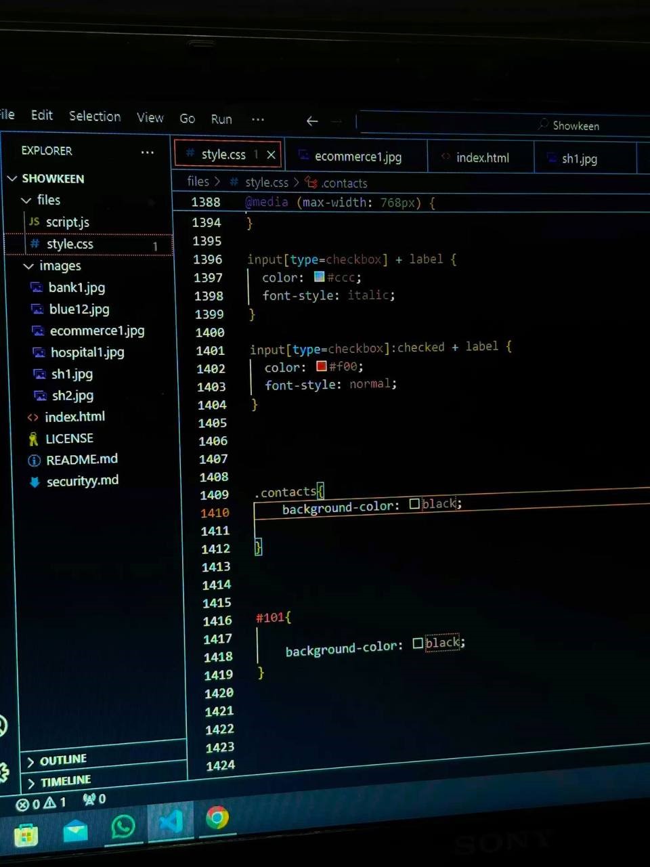The height and width of the screenshot is (867, 650).
Task: Open the Explorer more actions ellipsis
Action: [x=147, y=152]
